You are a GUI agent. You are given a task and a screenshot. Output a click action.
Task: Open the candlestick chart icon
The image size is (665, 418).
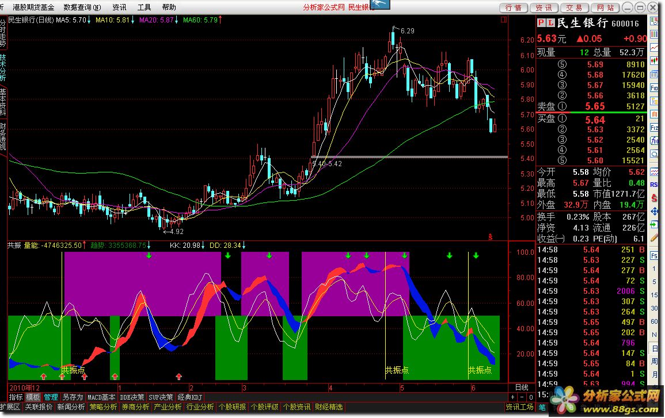[x=654, y=60]
